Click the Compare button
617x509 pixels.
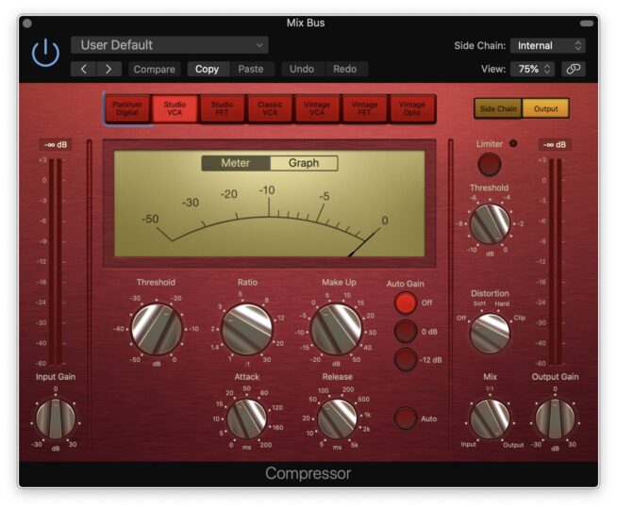pyautogui.click(x=155, y=69)
